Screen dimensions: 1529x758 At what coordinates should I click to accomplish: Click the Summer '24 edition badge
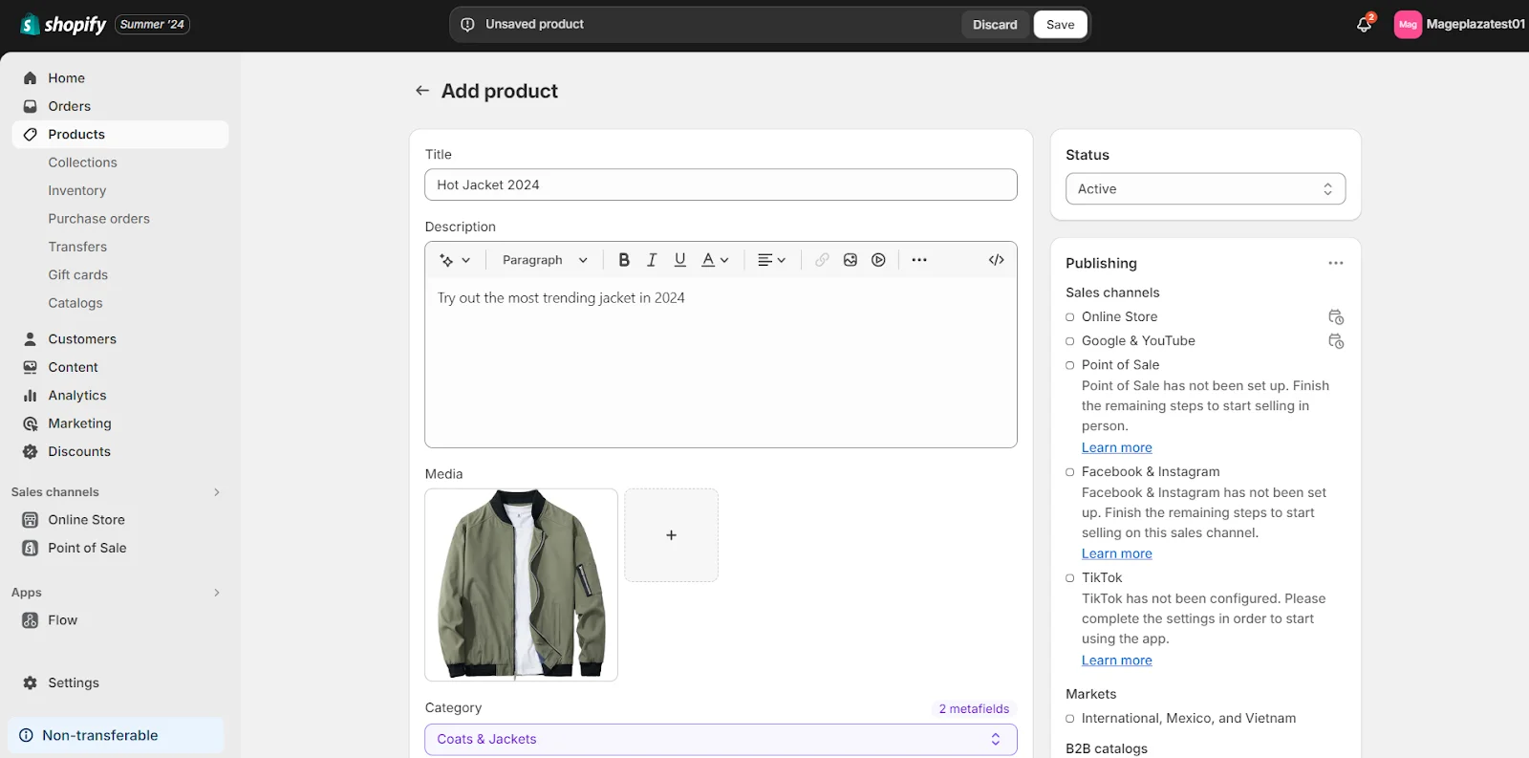pos(153,25)
